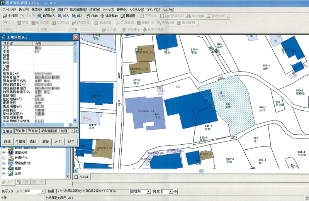Image resolution: width=309 pixels, height=201 pixels.
Task: Click the 図面印刷 drawing print icon
Action: [149, 16]
